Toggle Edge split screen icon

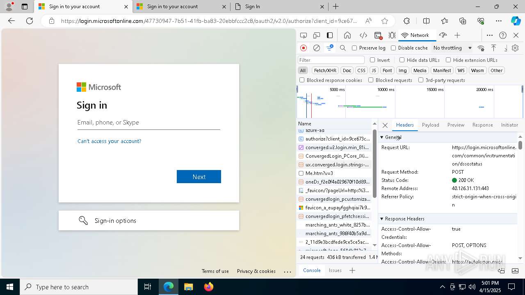pyautogui.click(x=426, y=21)
